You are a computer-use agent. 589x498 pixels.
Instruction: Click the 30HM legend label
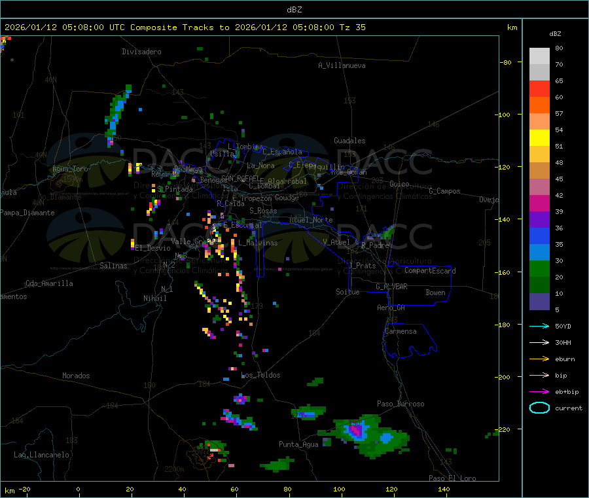(x=563, y=342)
